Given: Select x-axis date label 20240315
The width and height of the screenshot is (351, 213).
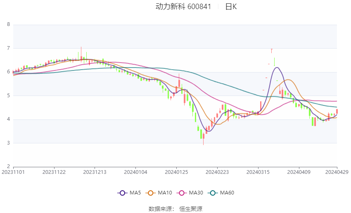Looking at the screenshot, I should 258,172.
